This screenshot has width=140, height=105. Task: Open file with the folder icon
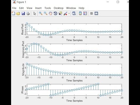(18, 13)
